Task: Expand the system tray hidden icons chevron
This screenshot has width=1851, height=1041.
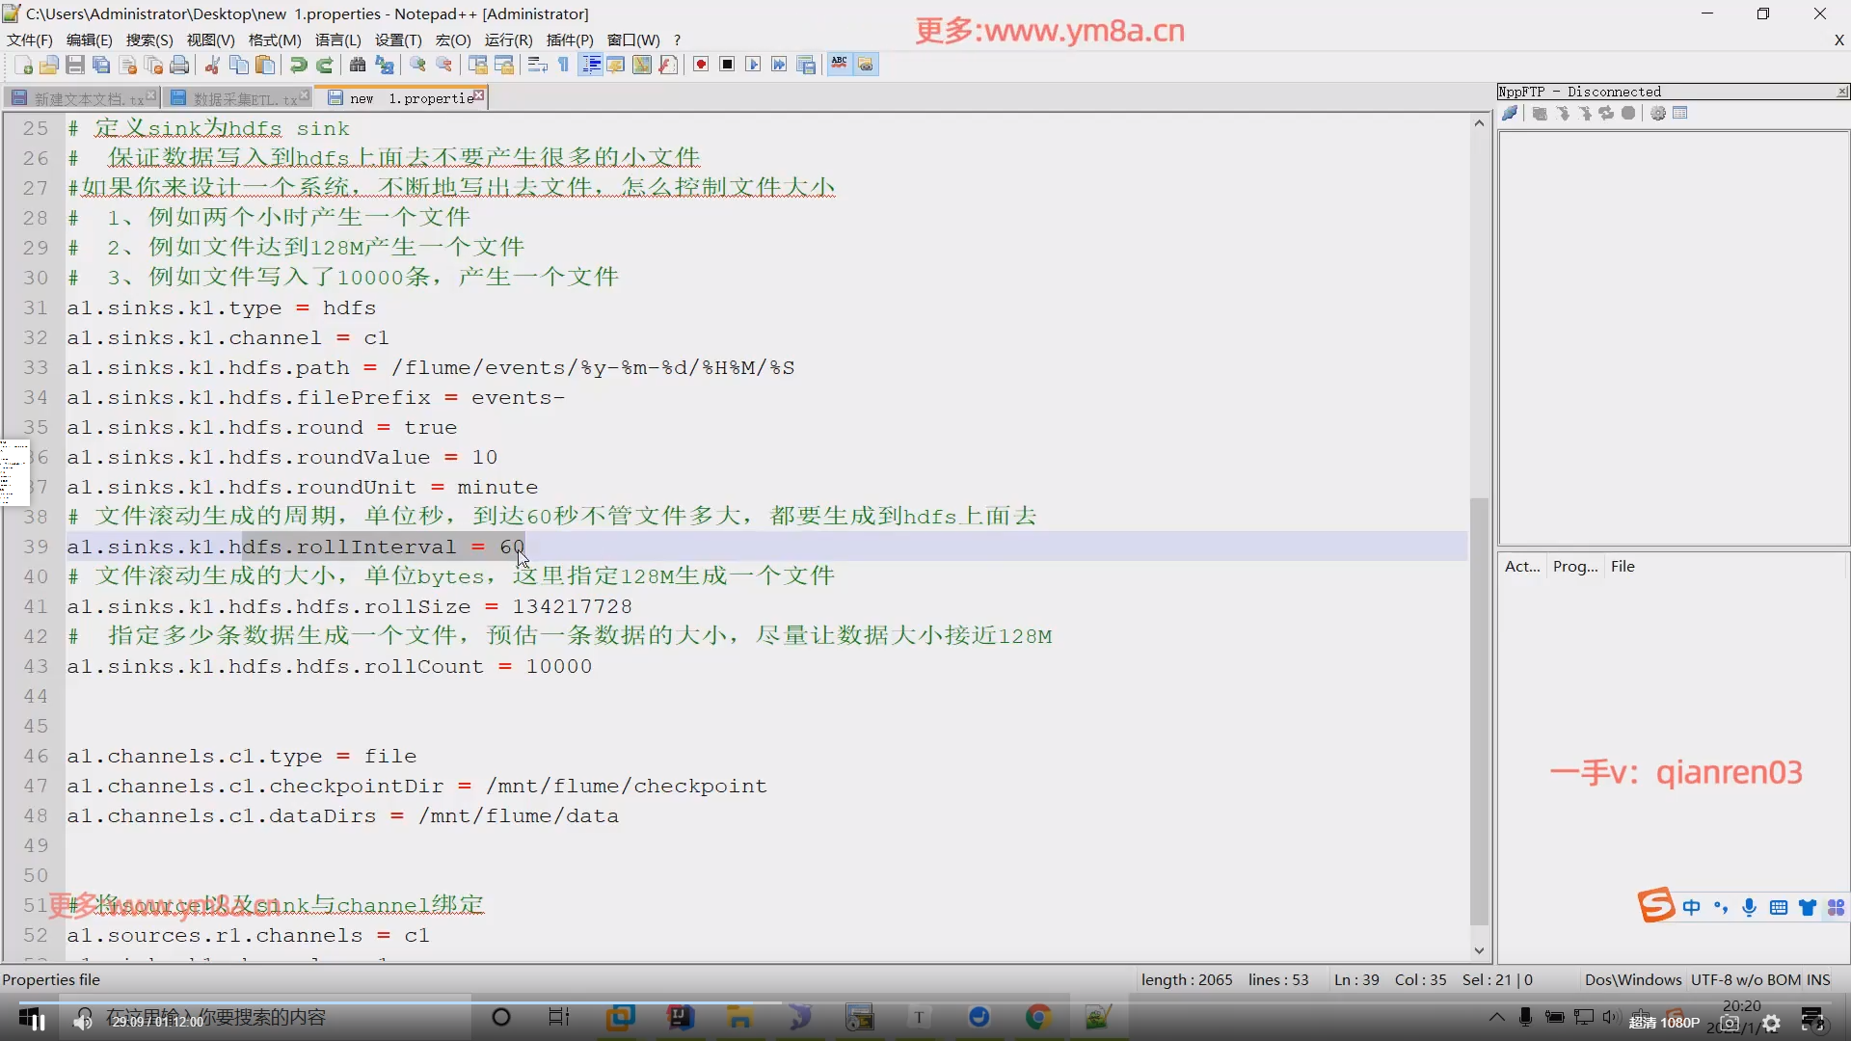Action: (x=1496, y=1017)
